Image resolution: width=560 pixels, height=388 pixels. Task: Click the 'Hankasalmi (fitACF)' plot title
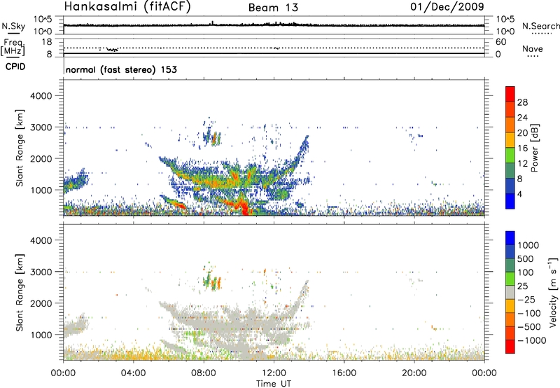(127, 6)
